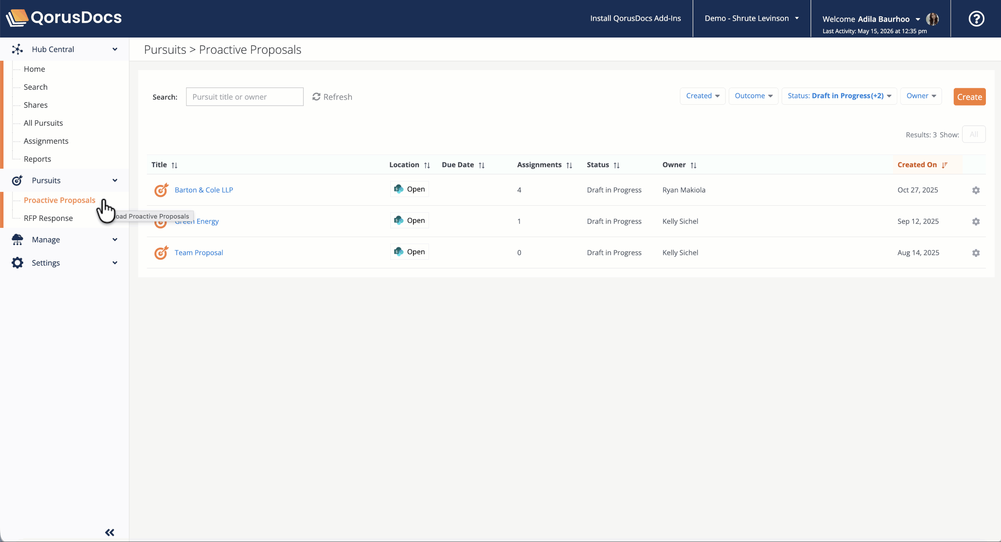
Task: Click Open button in Green Energy row
Action: tap(409, 220)
